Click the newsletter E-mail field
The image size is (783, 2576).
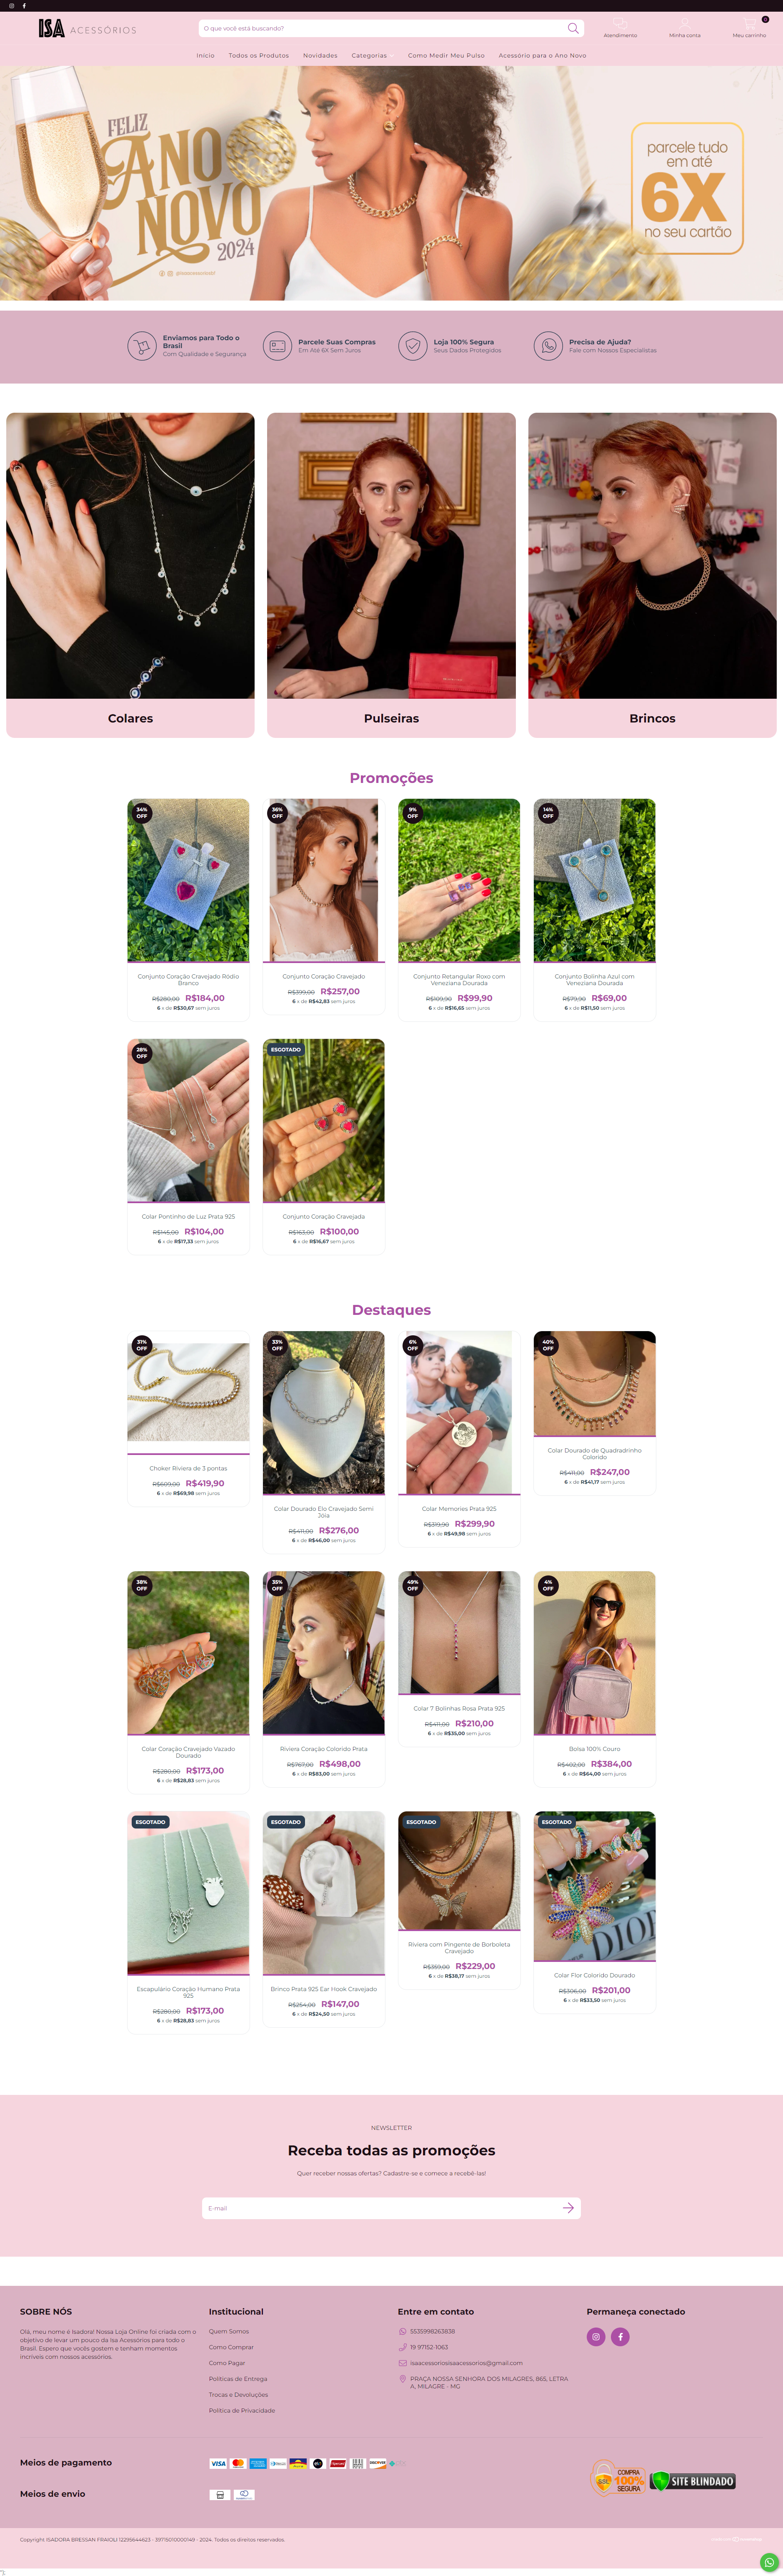(380, 2207)
